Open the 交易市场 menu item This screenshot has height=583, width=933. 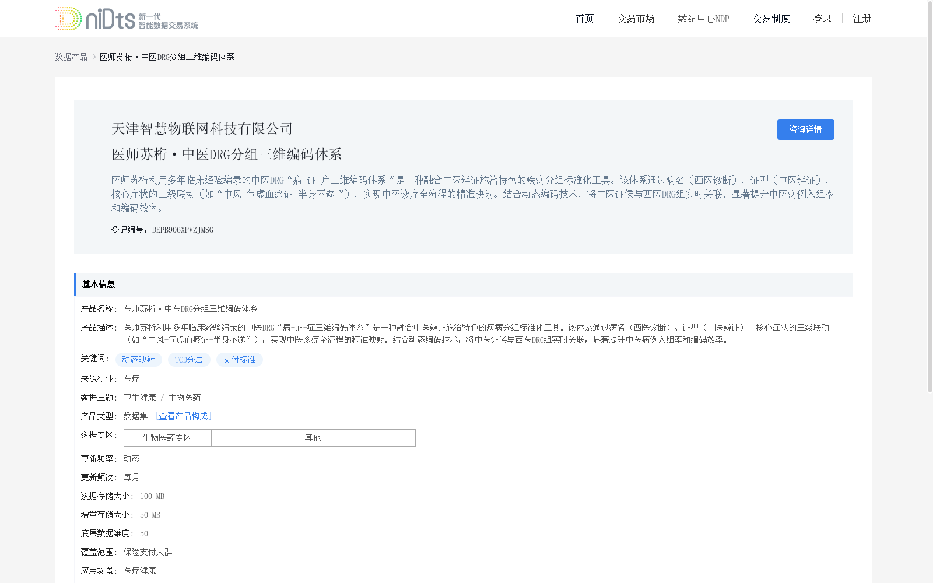click(636, 19)
